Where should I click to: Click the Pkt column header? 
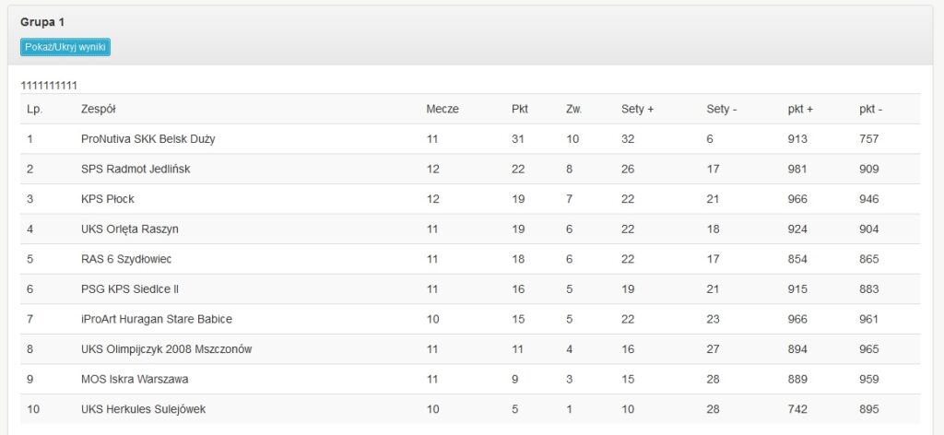[520, 109]
